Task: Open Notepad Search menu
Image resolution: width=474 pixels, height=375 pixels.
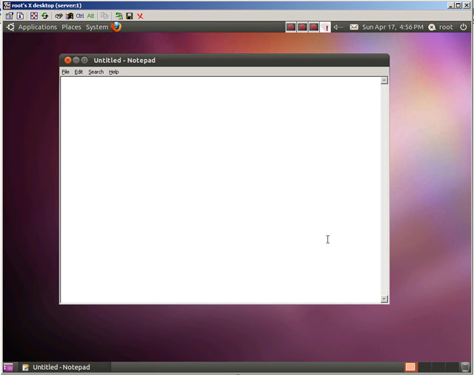Action: 96,72
